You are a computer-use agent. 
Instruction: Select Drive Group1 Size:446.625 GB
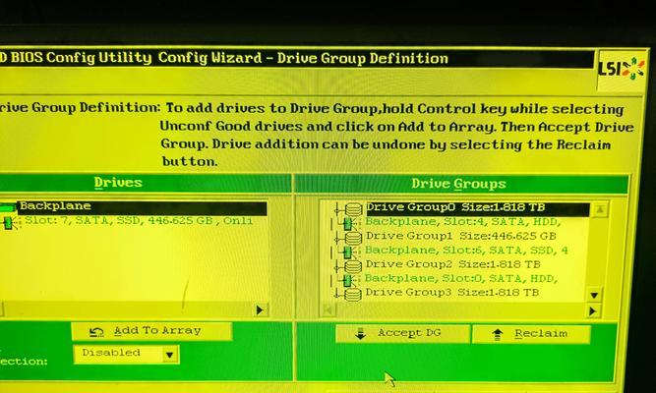click(x=460, y=236)
